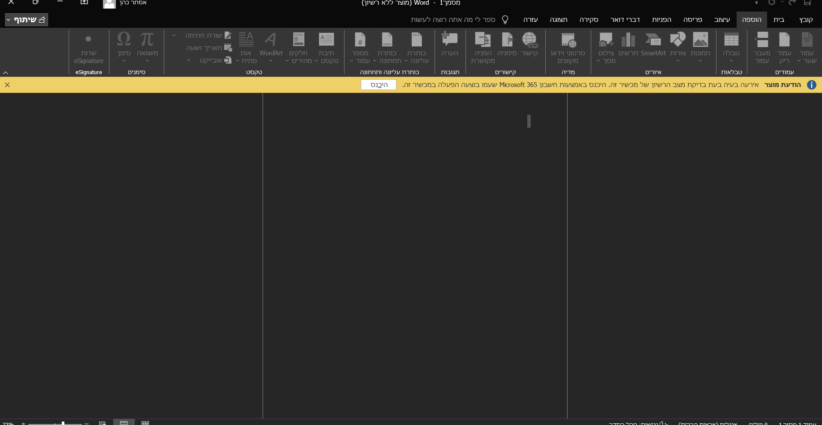
Task: Switch to the Design (עיצוב) tab
Action: [x=722, y=20]
